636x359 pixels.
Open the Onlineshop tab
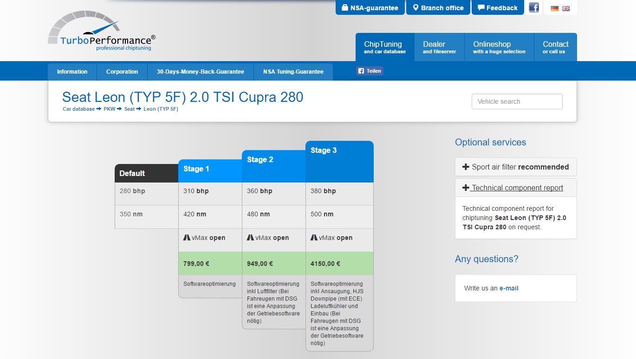pyautogui.click(x=499, y=47)
